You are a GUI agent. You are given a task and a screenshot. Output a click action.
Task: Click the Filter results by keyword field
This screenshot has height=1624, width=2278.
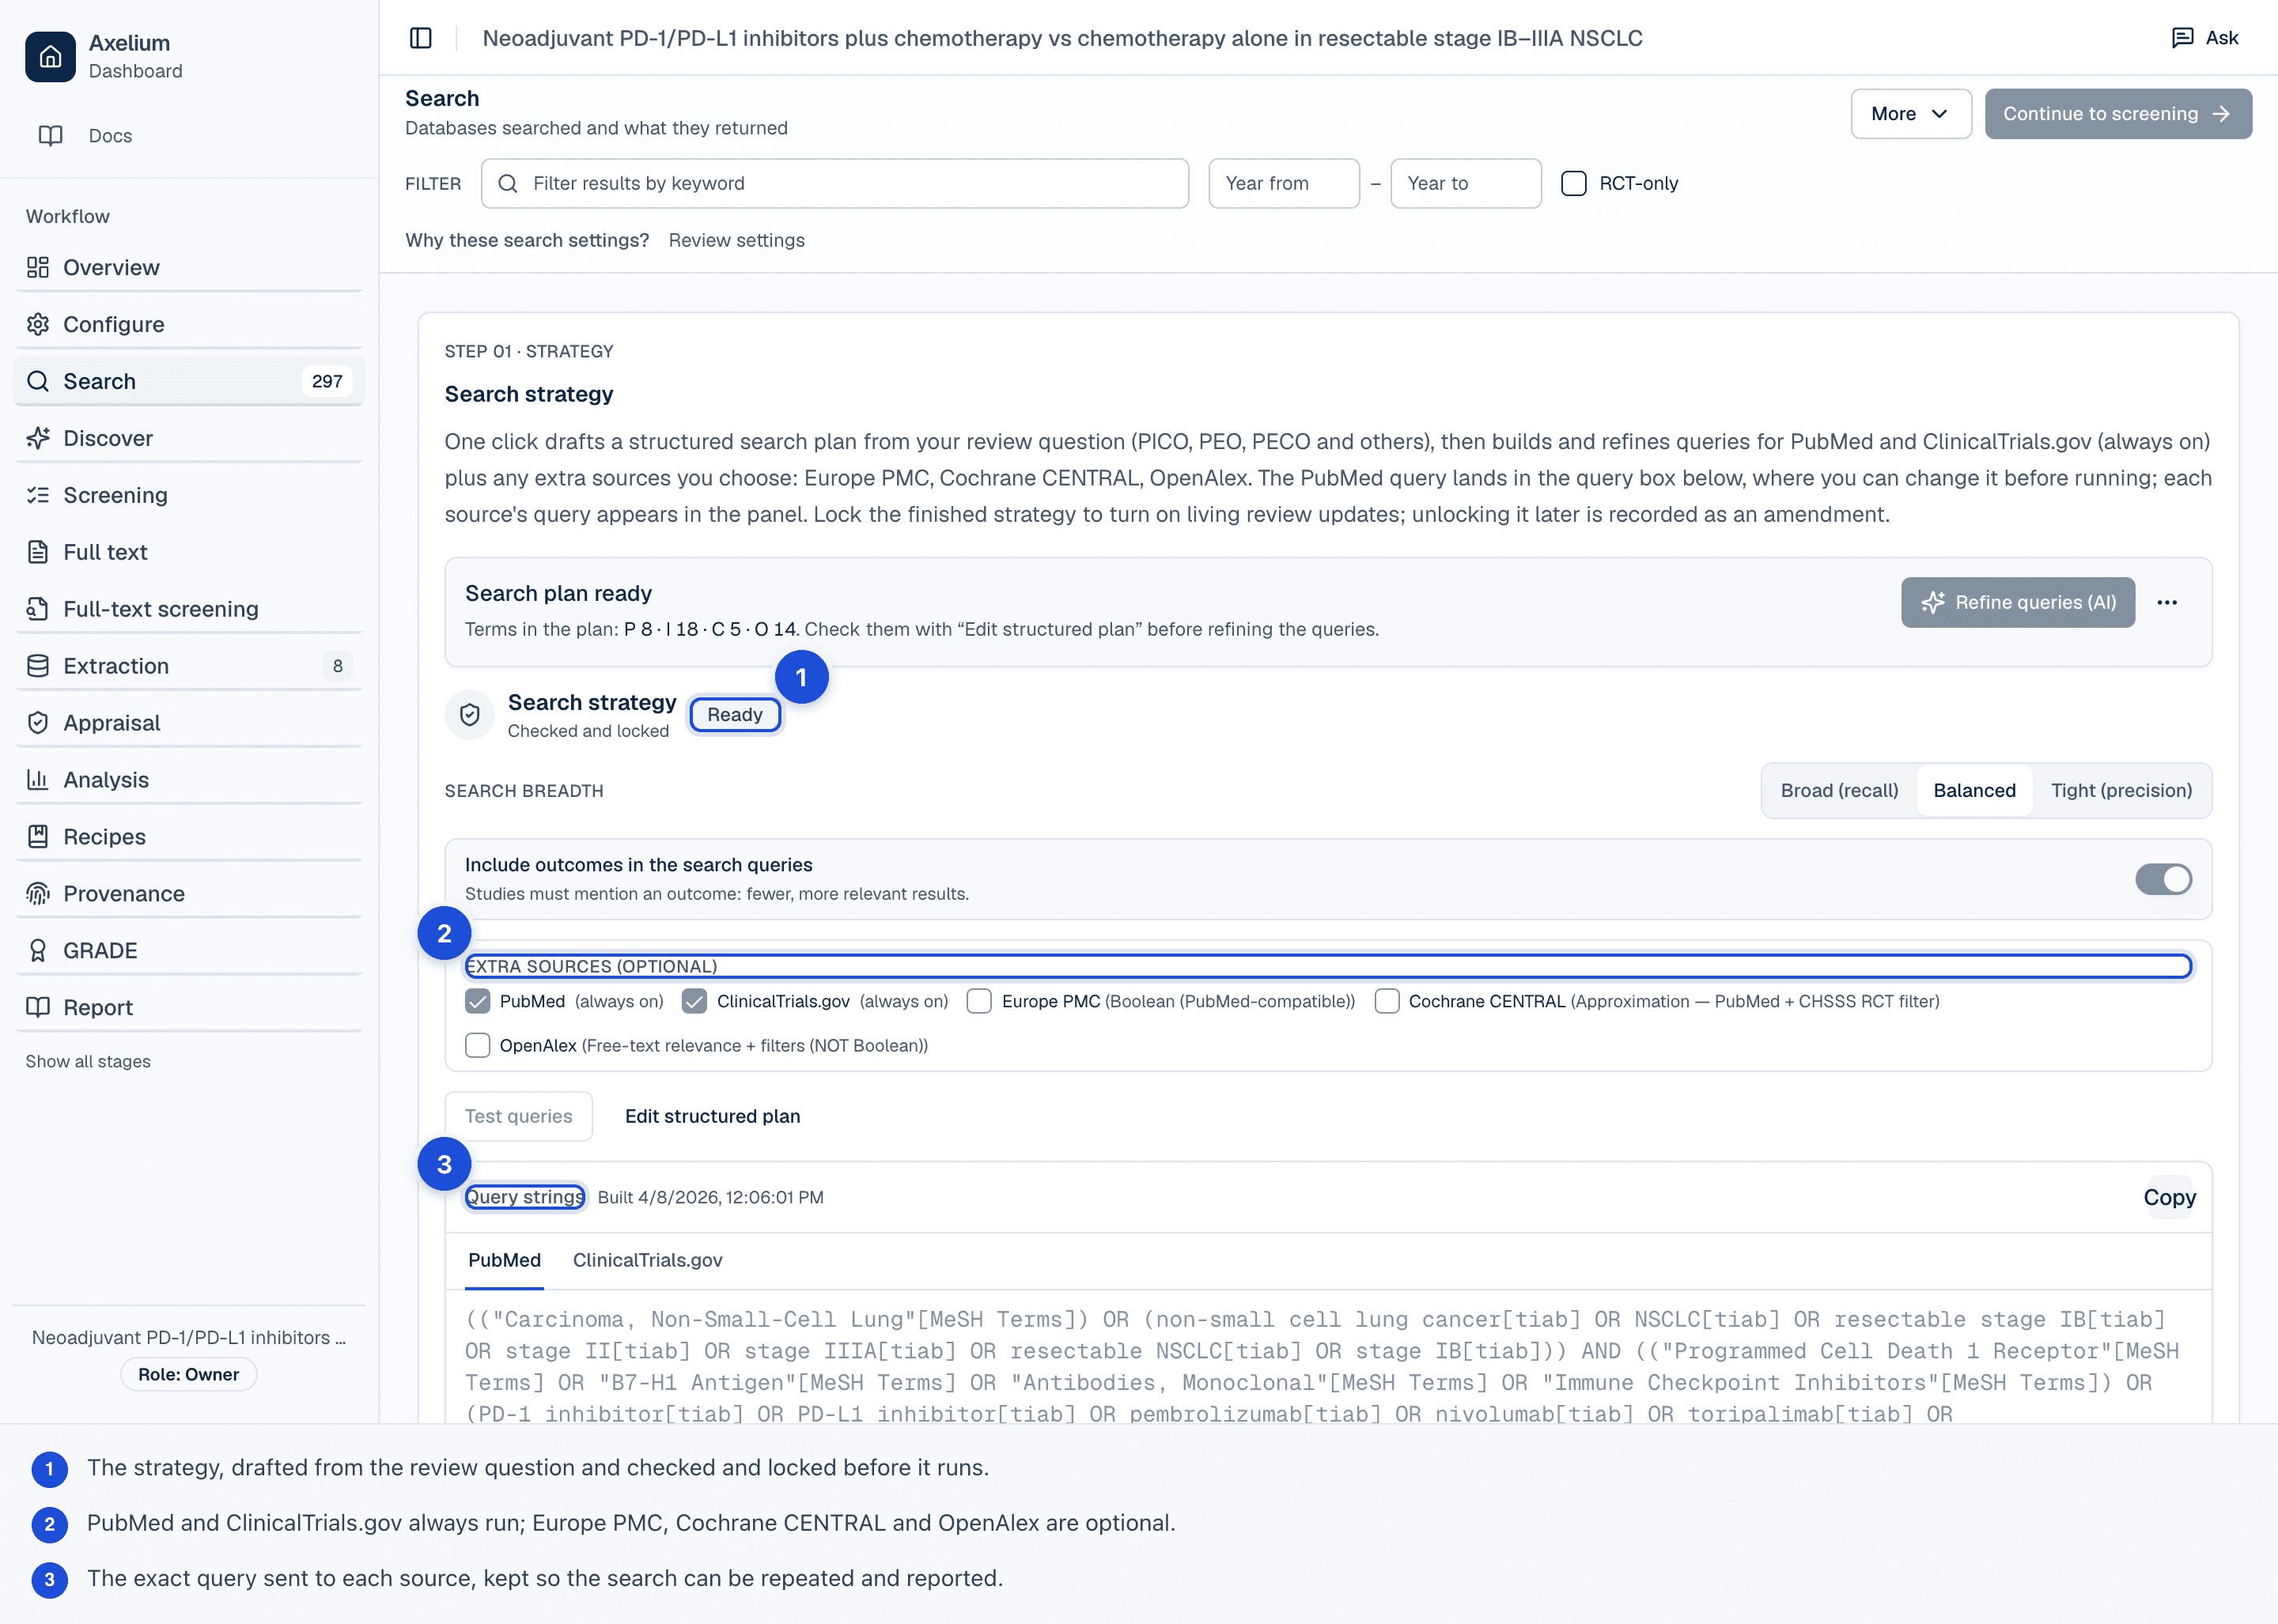tap(834, 183)
